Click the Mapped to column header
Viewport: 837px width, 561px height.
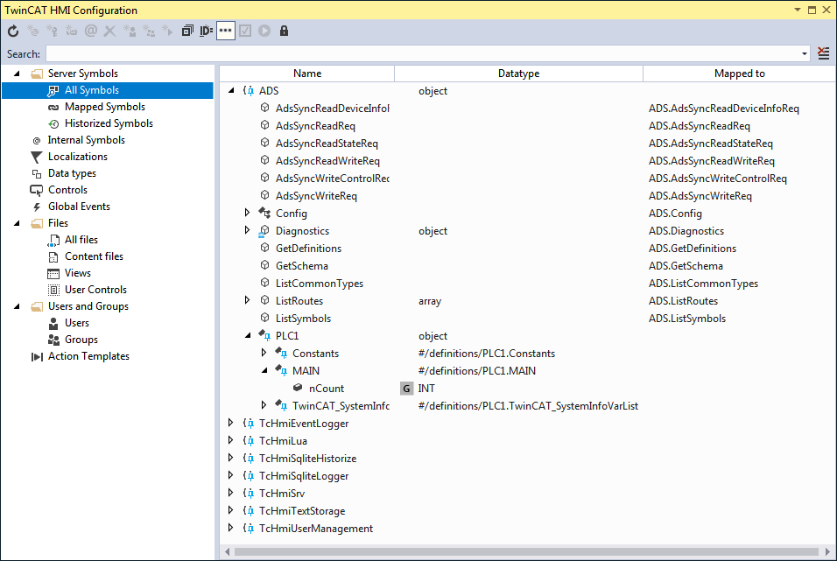pos(739,74)
